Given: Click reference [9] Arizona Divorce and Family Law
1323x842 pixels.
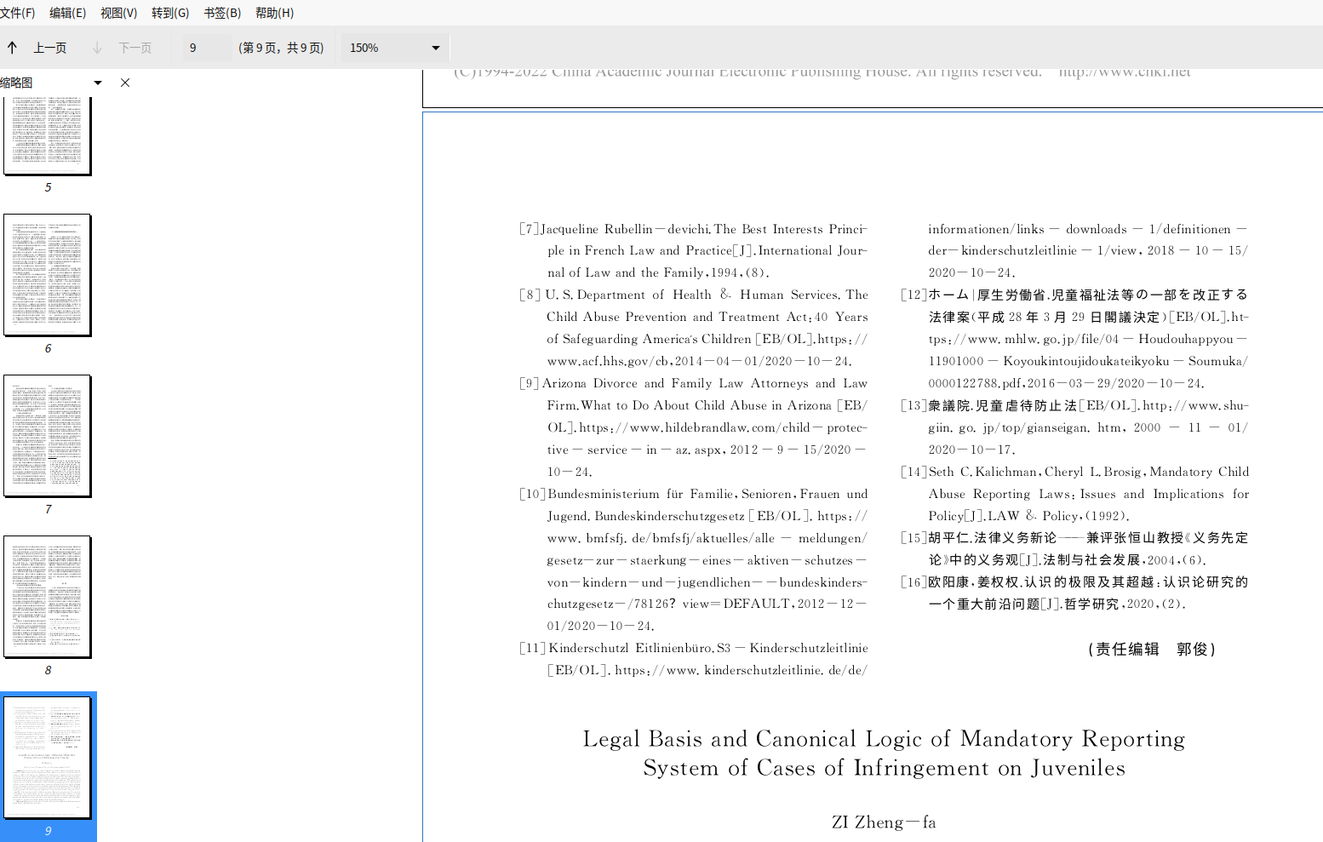Looking at the screenshot, I should (694, 427).
